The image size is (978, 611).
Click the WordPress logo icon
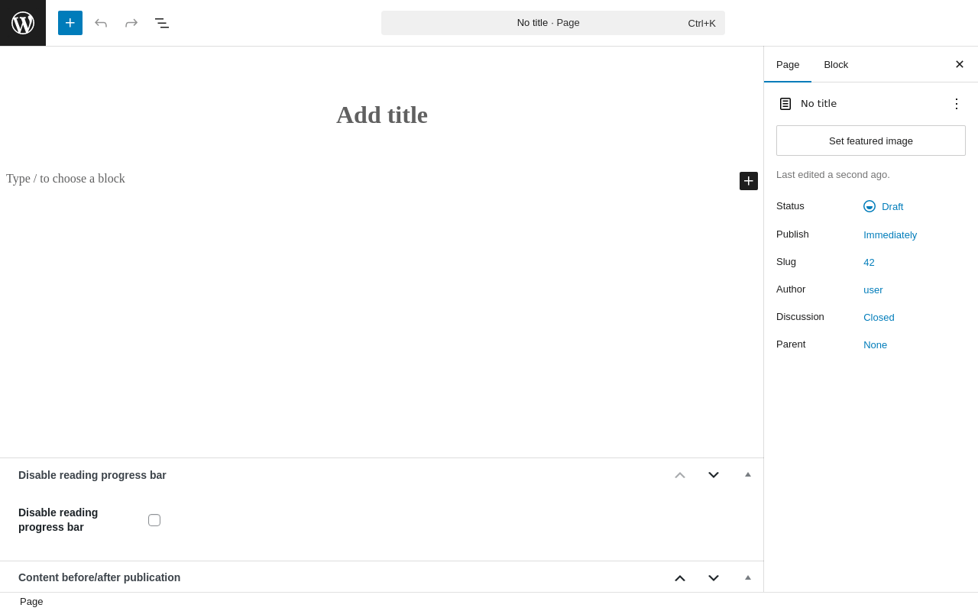(x=23, y=23)
